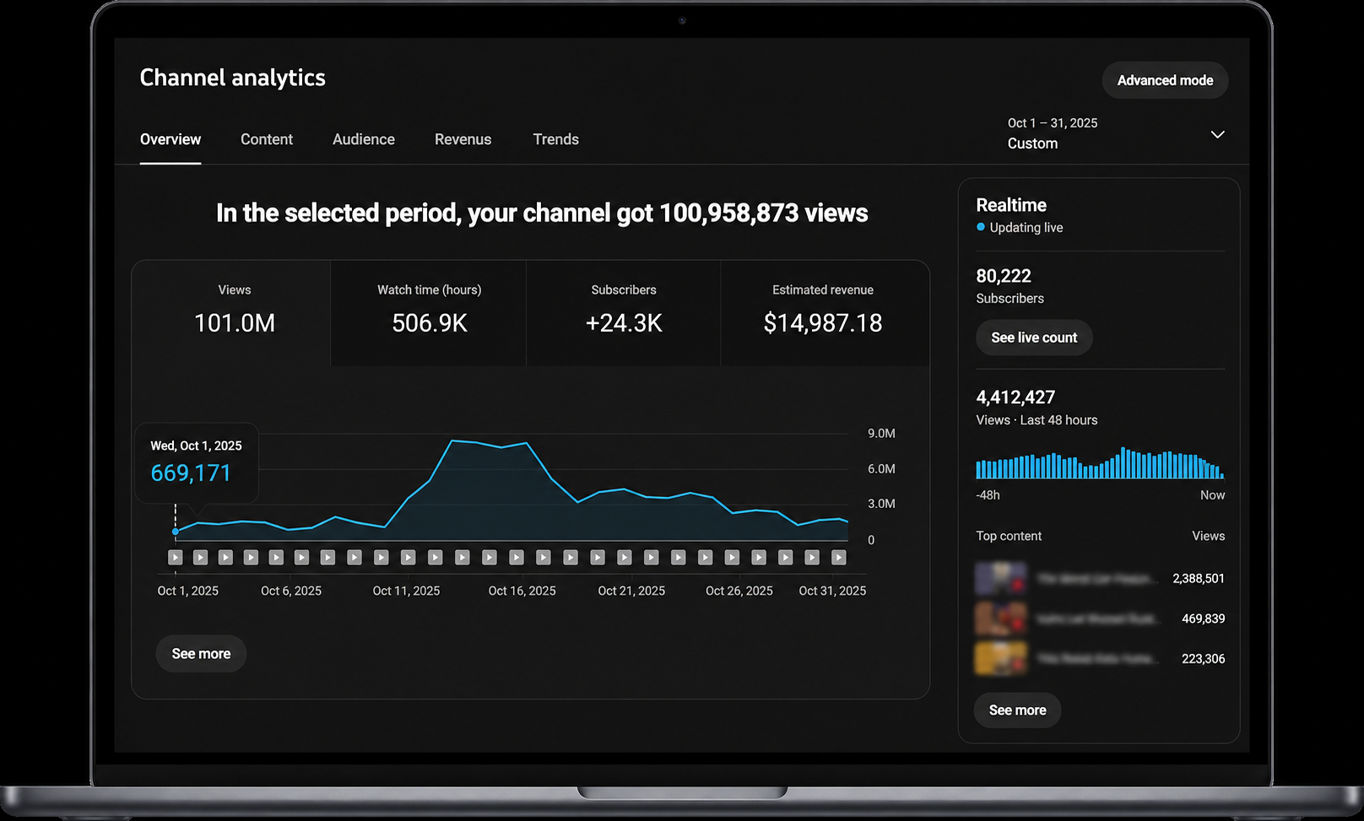Click the blurred title of the 223,306 views video
The height and width of the screenshot is (821, 1364).
point(1097,658)
